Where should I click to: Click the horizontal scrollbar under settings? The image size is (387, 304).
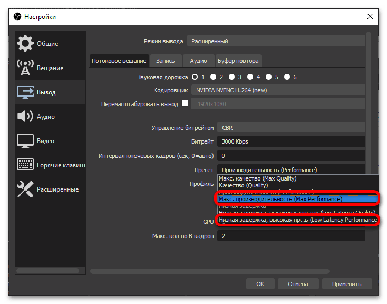click(x=210, y=271)
